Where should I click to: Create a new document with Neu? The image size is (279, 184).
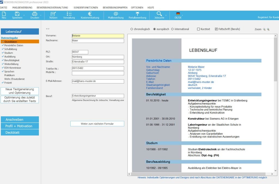point(4,15)
